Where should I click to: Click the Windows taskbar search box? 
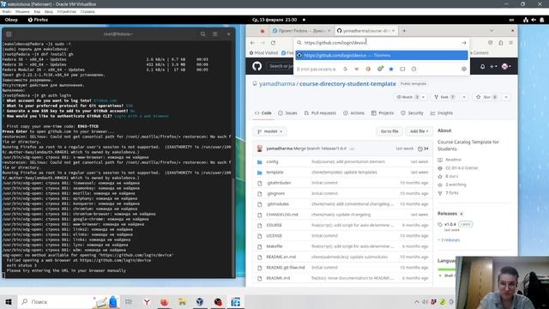54,301
